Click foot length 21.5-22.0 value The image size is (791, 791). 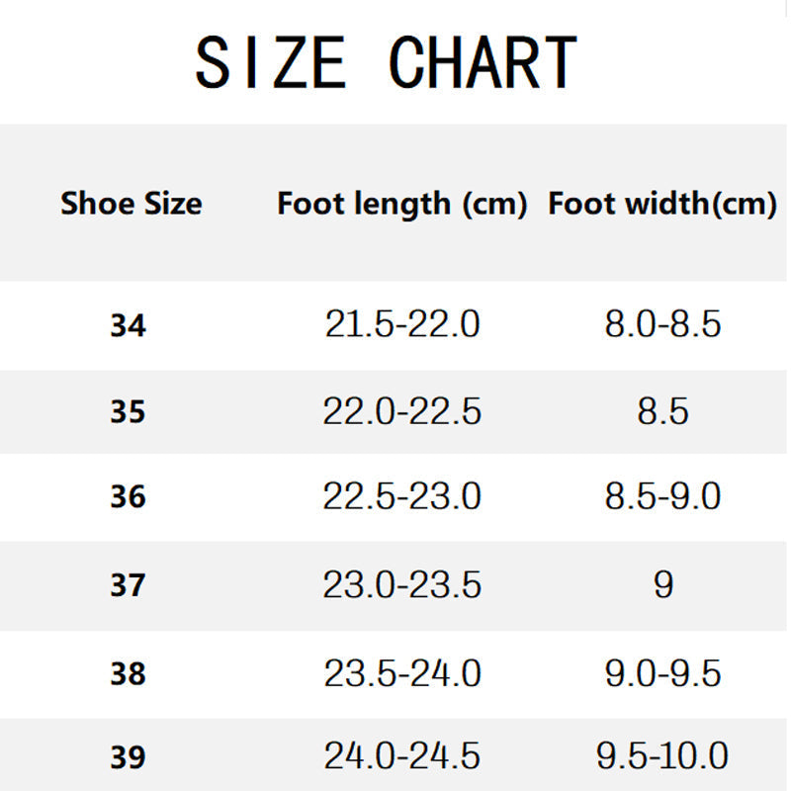[401, 323]
